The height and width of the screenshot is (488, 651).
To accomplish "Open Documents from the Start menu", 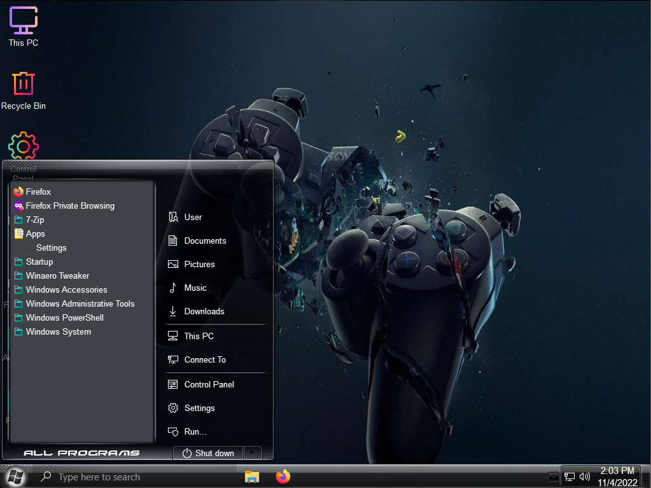I will 205,241.
